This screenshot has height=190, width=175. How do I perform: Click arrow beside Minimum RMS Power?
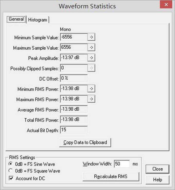pos(91,89)
